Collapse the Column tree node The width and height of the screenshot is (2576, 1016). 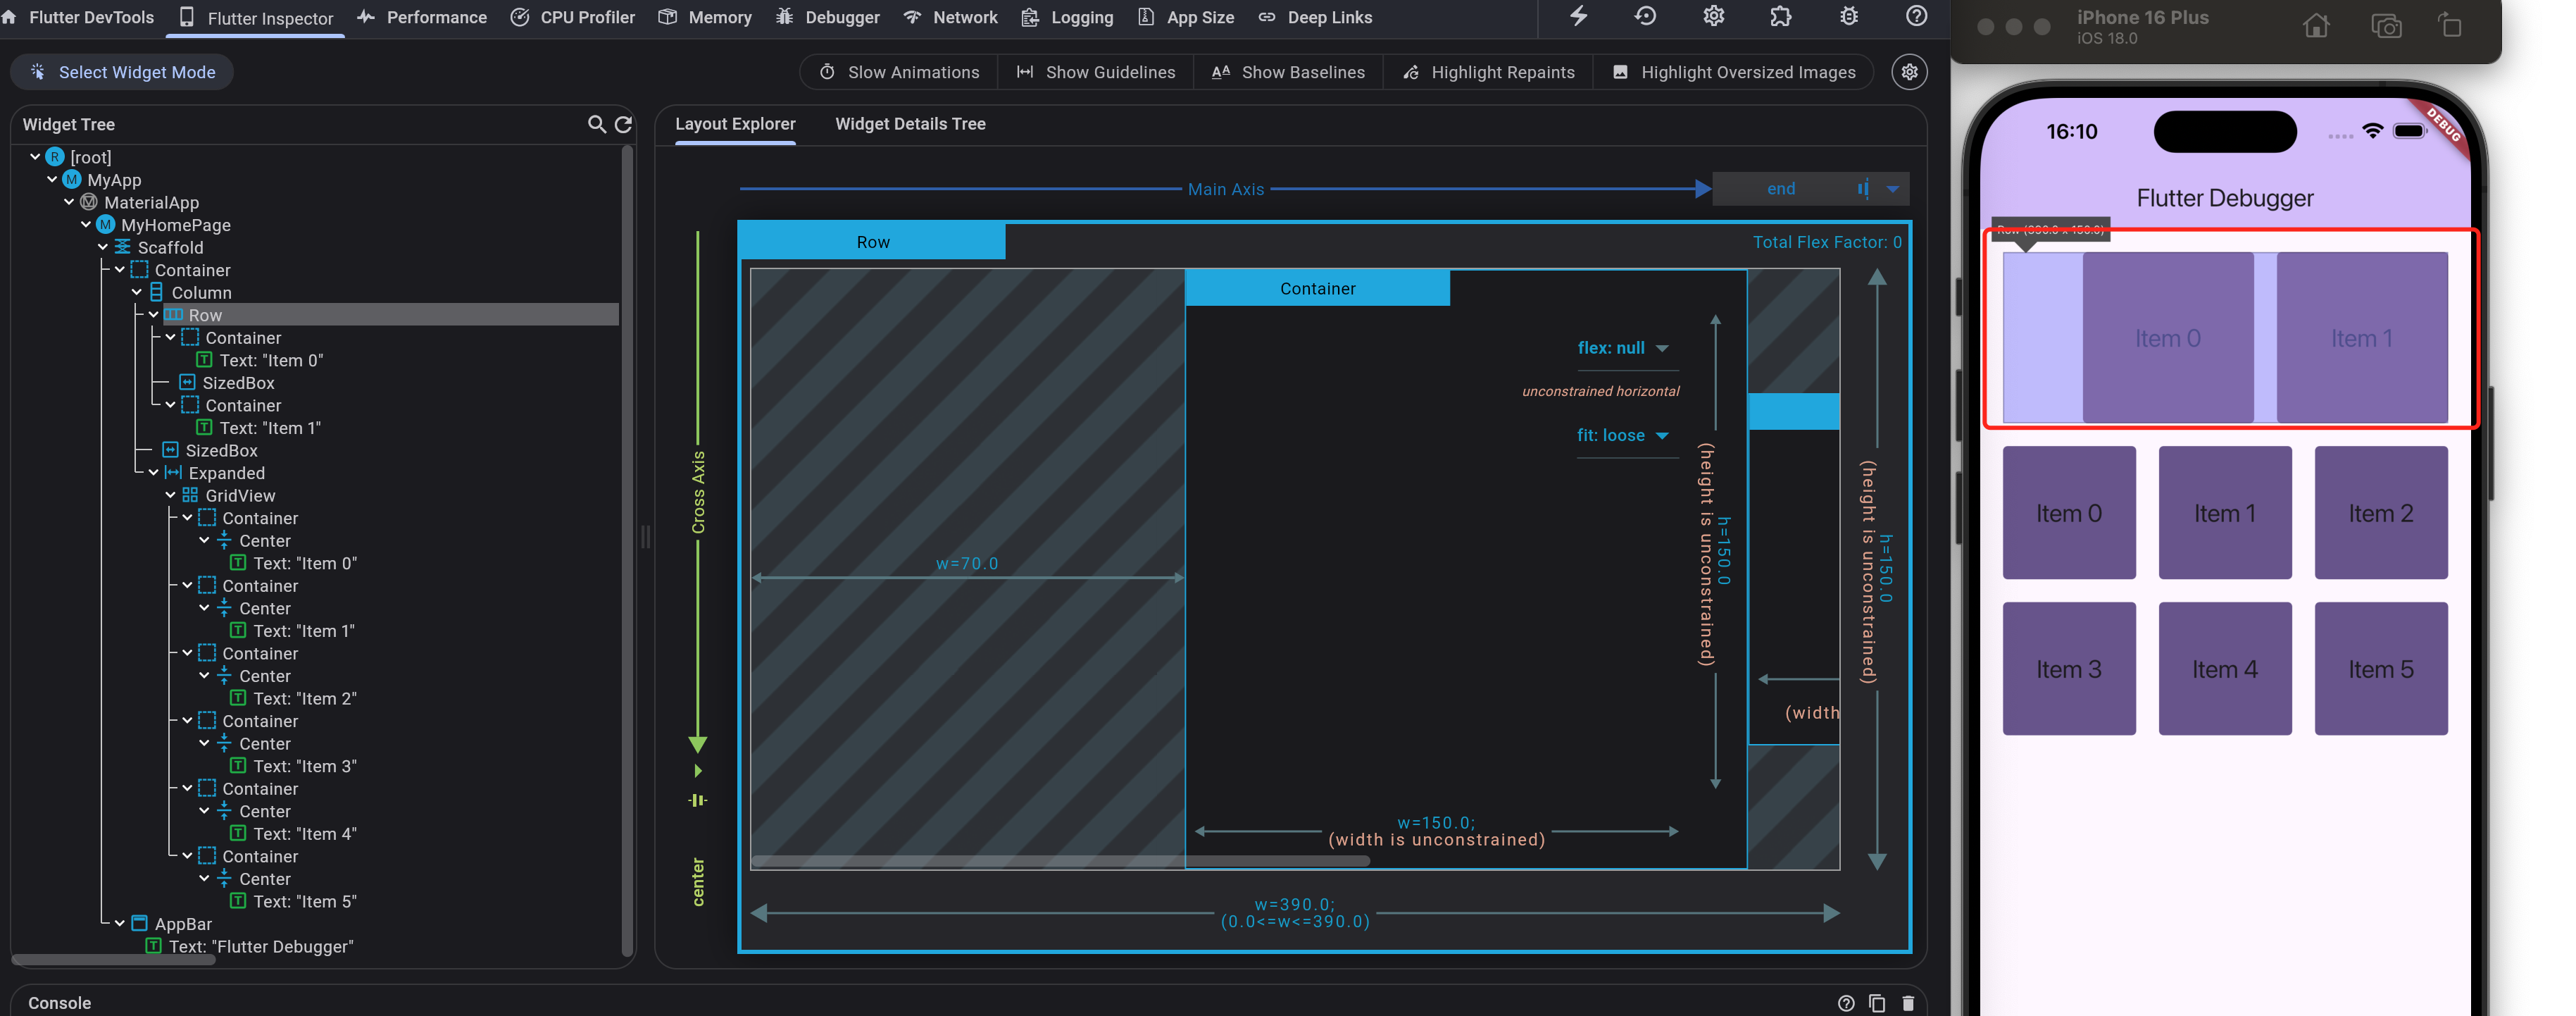(137, 292)
